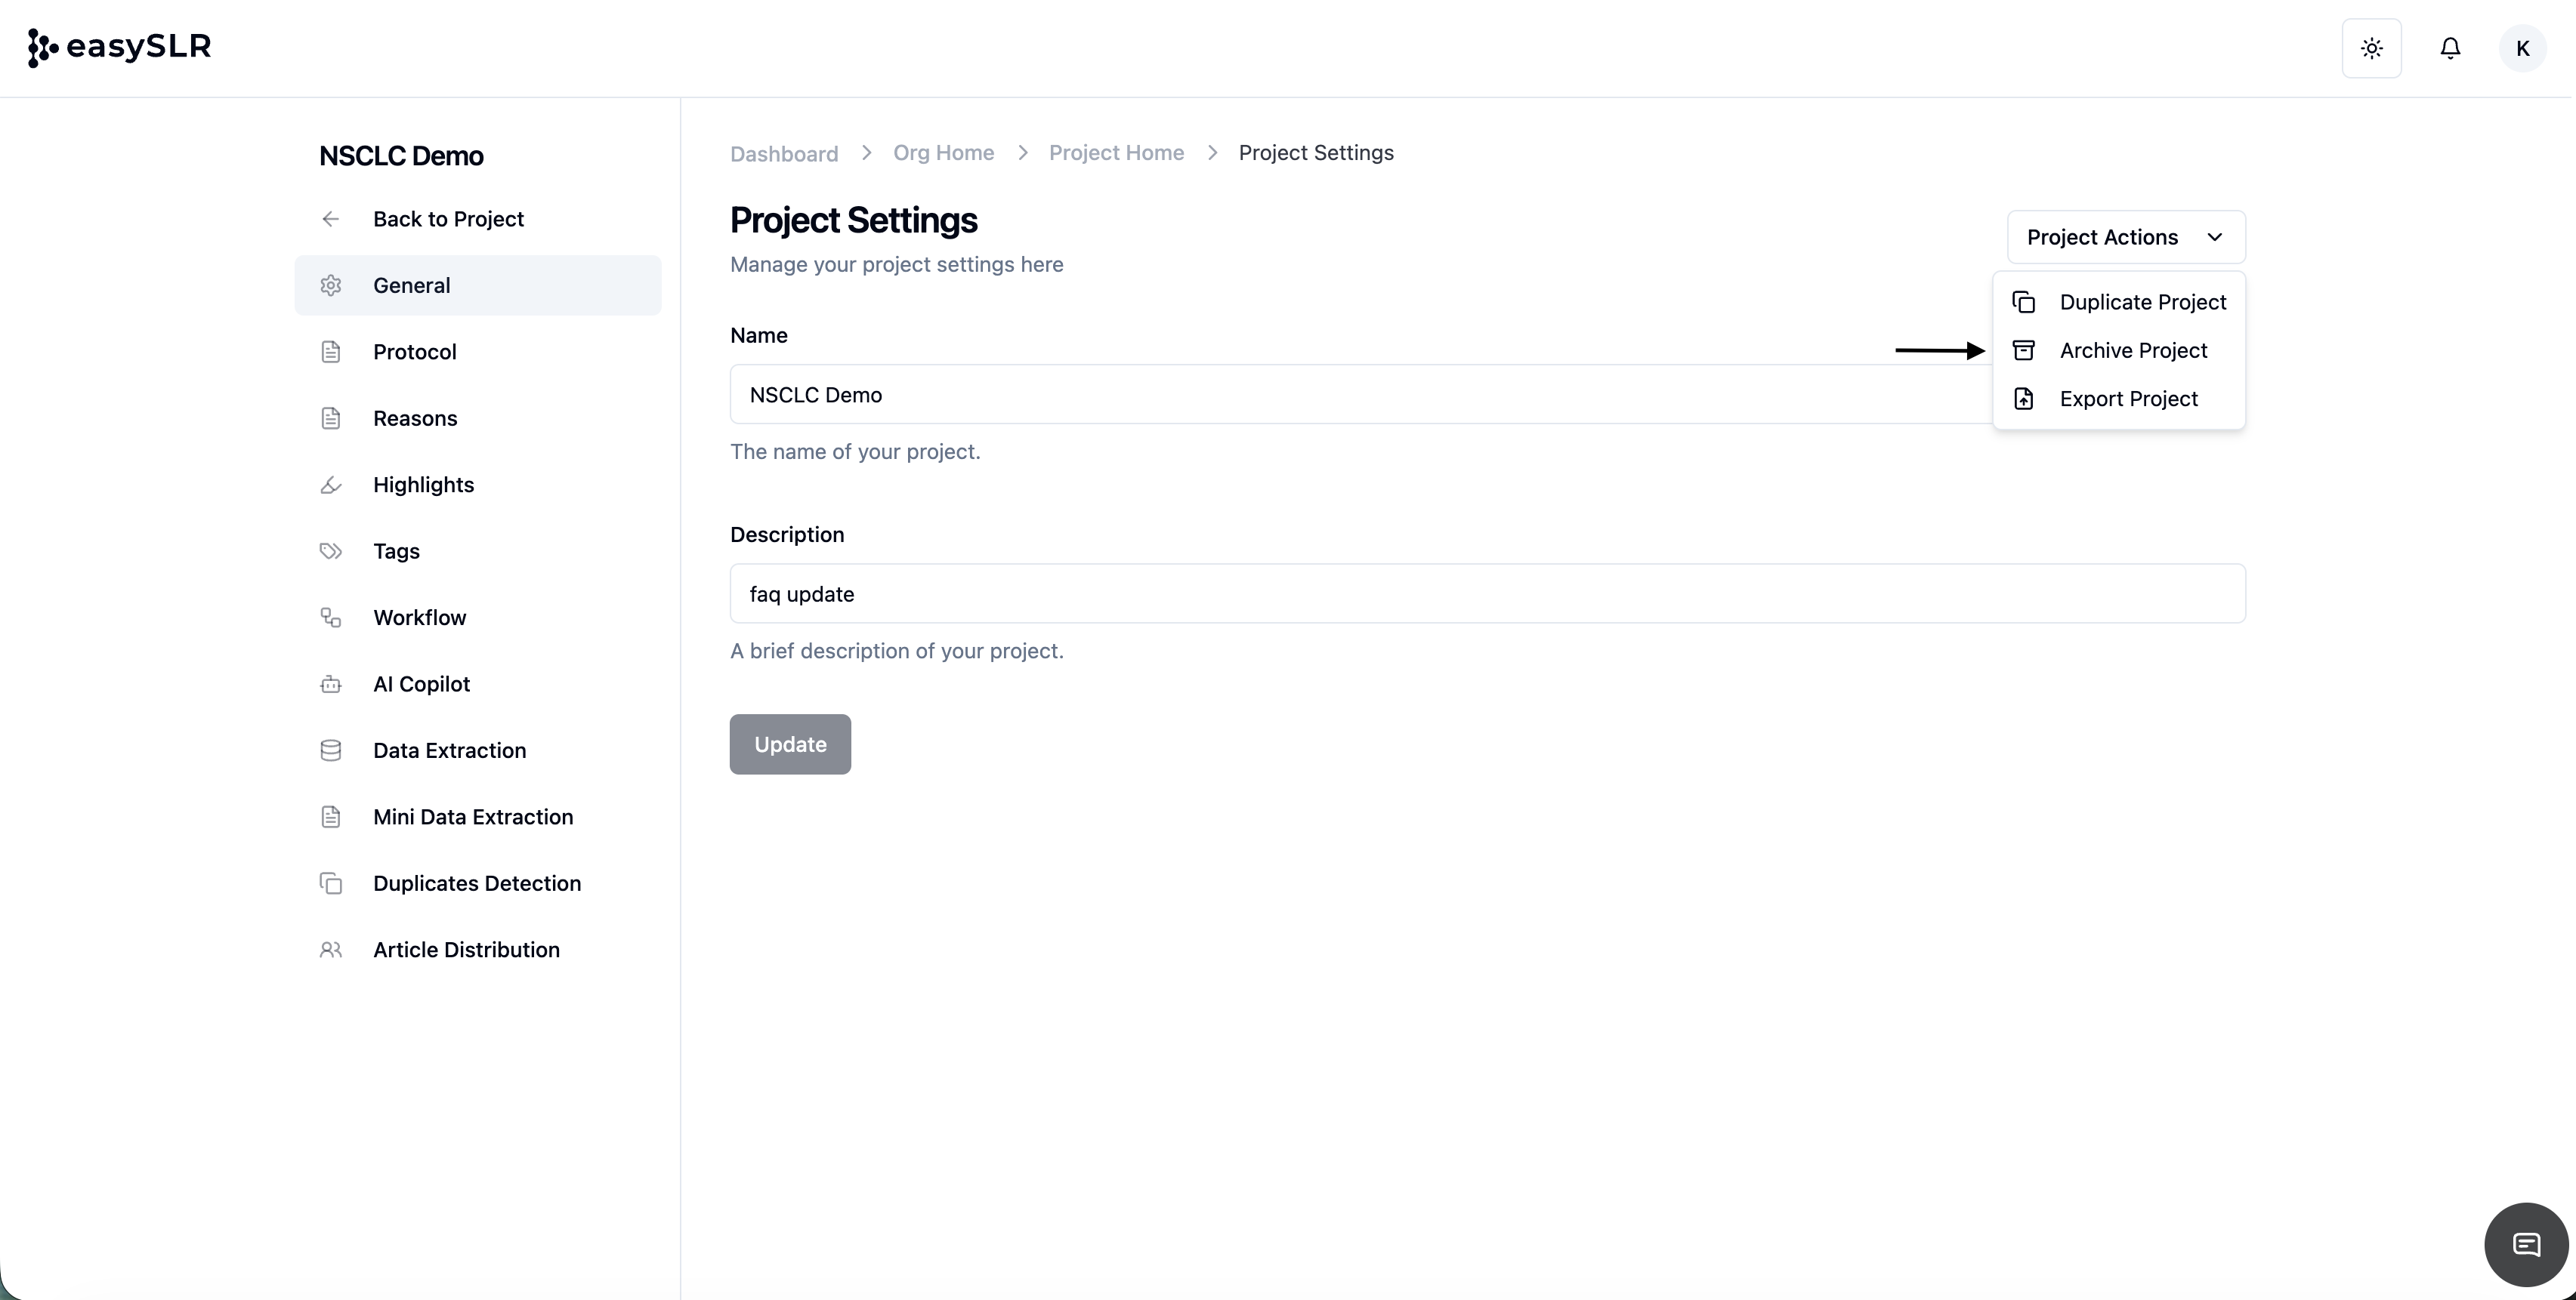Click the AI Copilot robot icon
2576x1300 pixels.
(x=331, y=685)
